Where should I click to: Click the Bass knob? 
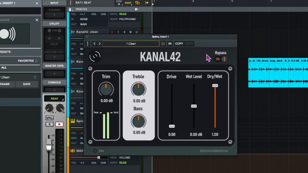[x=138, y=122]
